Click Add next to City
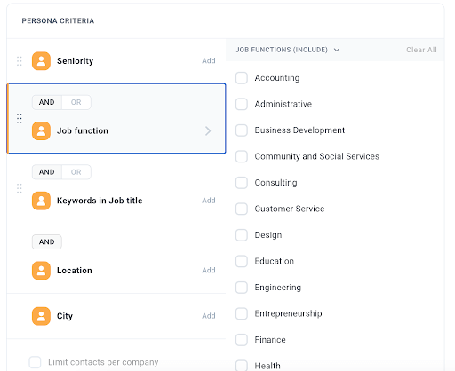Viewport: 455px width, 371px height. [209, 316]
